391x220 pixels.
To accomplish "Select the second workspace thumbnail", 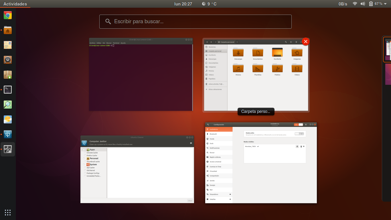I will click(x=388, y=74).
